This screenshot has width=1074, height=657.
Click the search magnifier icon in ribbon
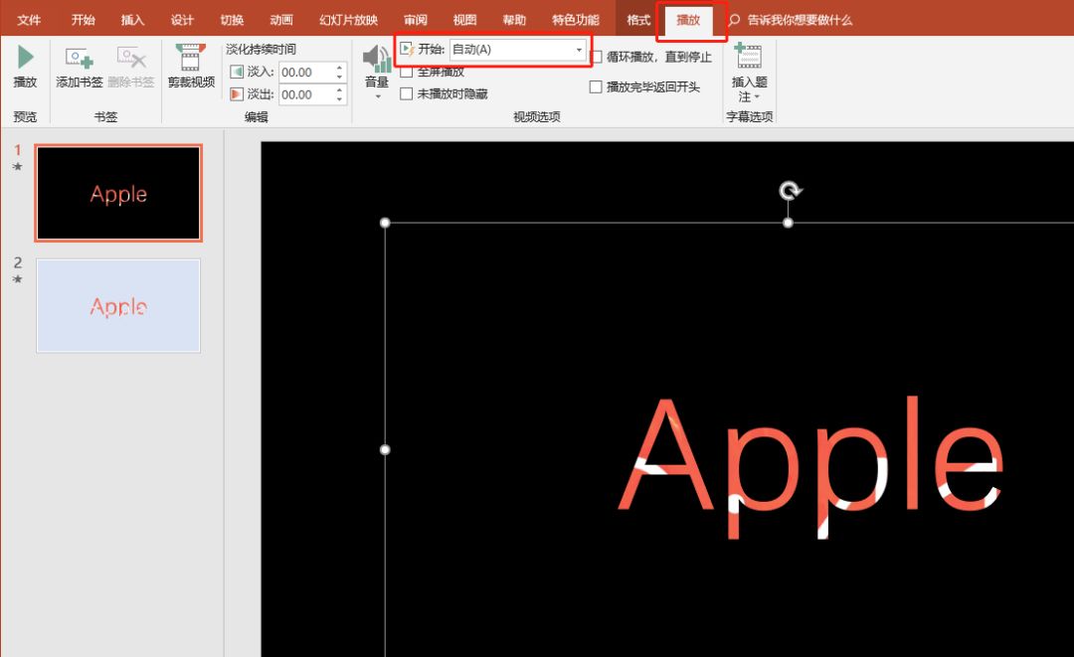(x=734, y=20)
